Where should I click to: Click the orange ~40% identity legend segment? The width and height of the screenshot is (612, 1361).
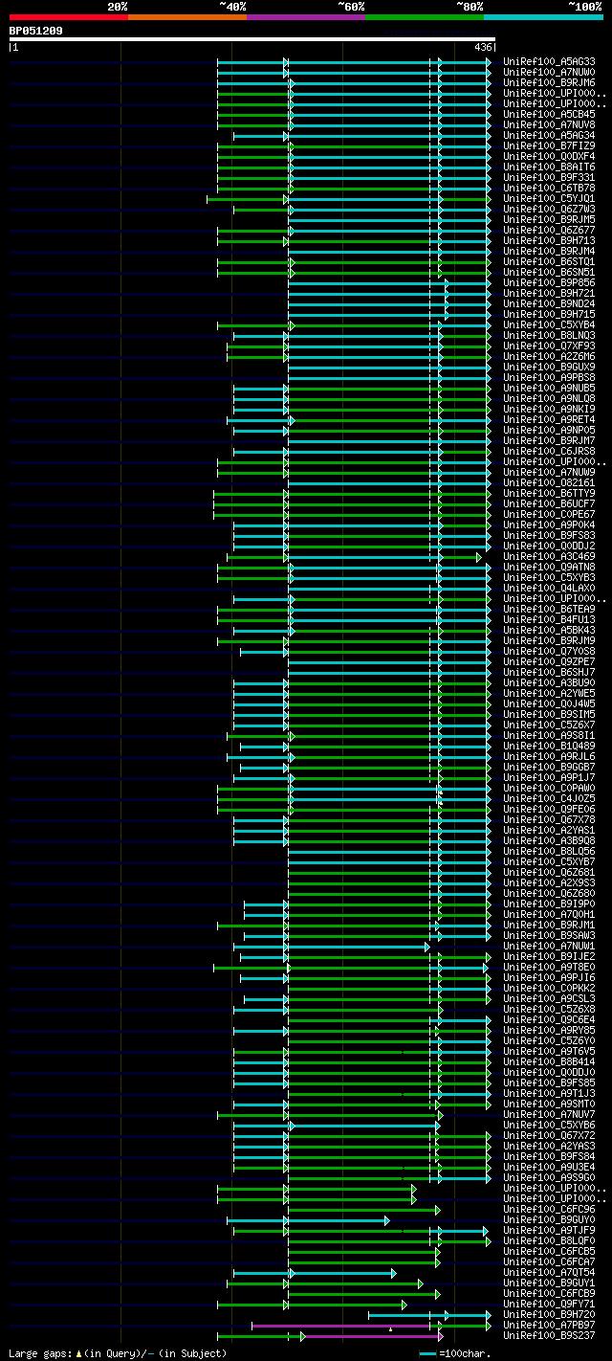click(x=187, y=17)
